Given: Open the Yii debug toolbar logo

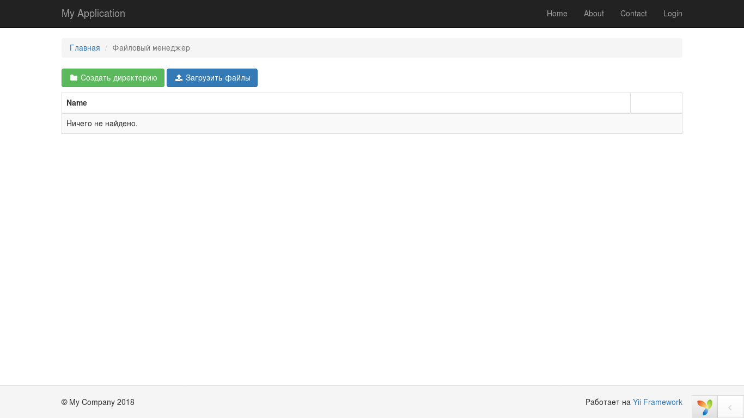Looking at the screenshot, I should tap(705, 407).
